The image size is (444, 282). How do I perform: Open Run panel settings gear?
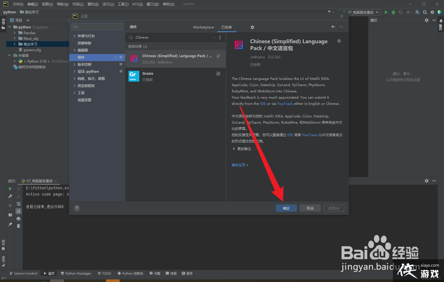(x=427, y=181)
